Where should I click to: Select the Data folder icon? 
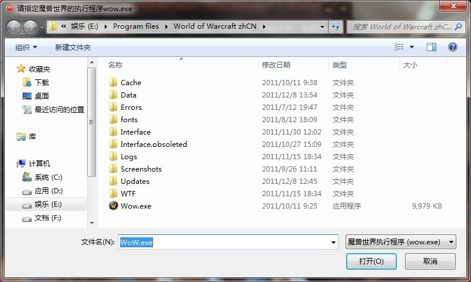(113, 95)
